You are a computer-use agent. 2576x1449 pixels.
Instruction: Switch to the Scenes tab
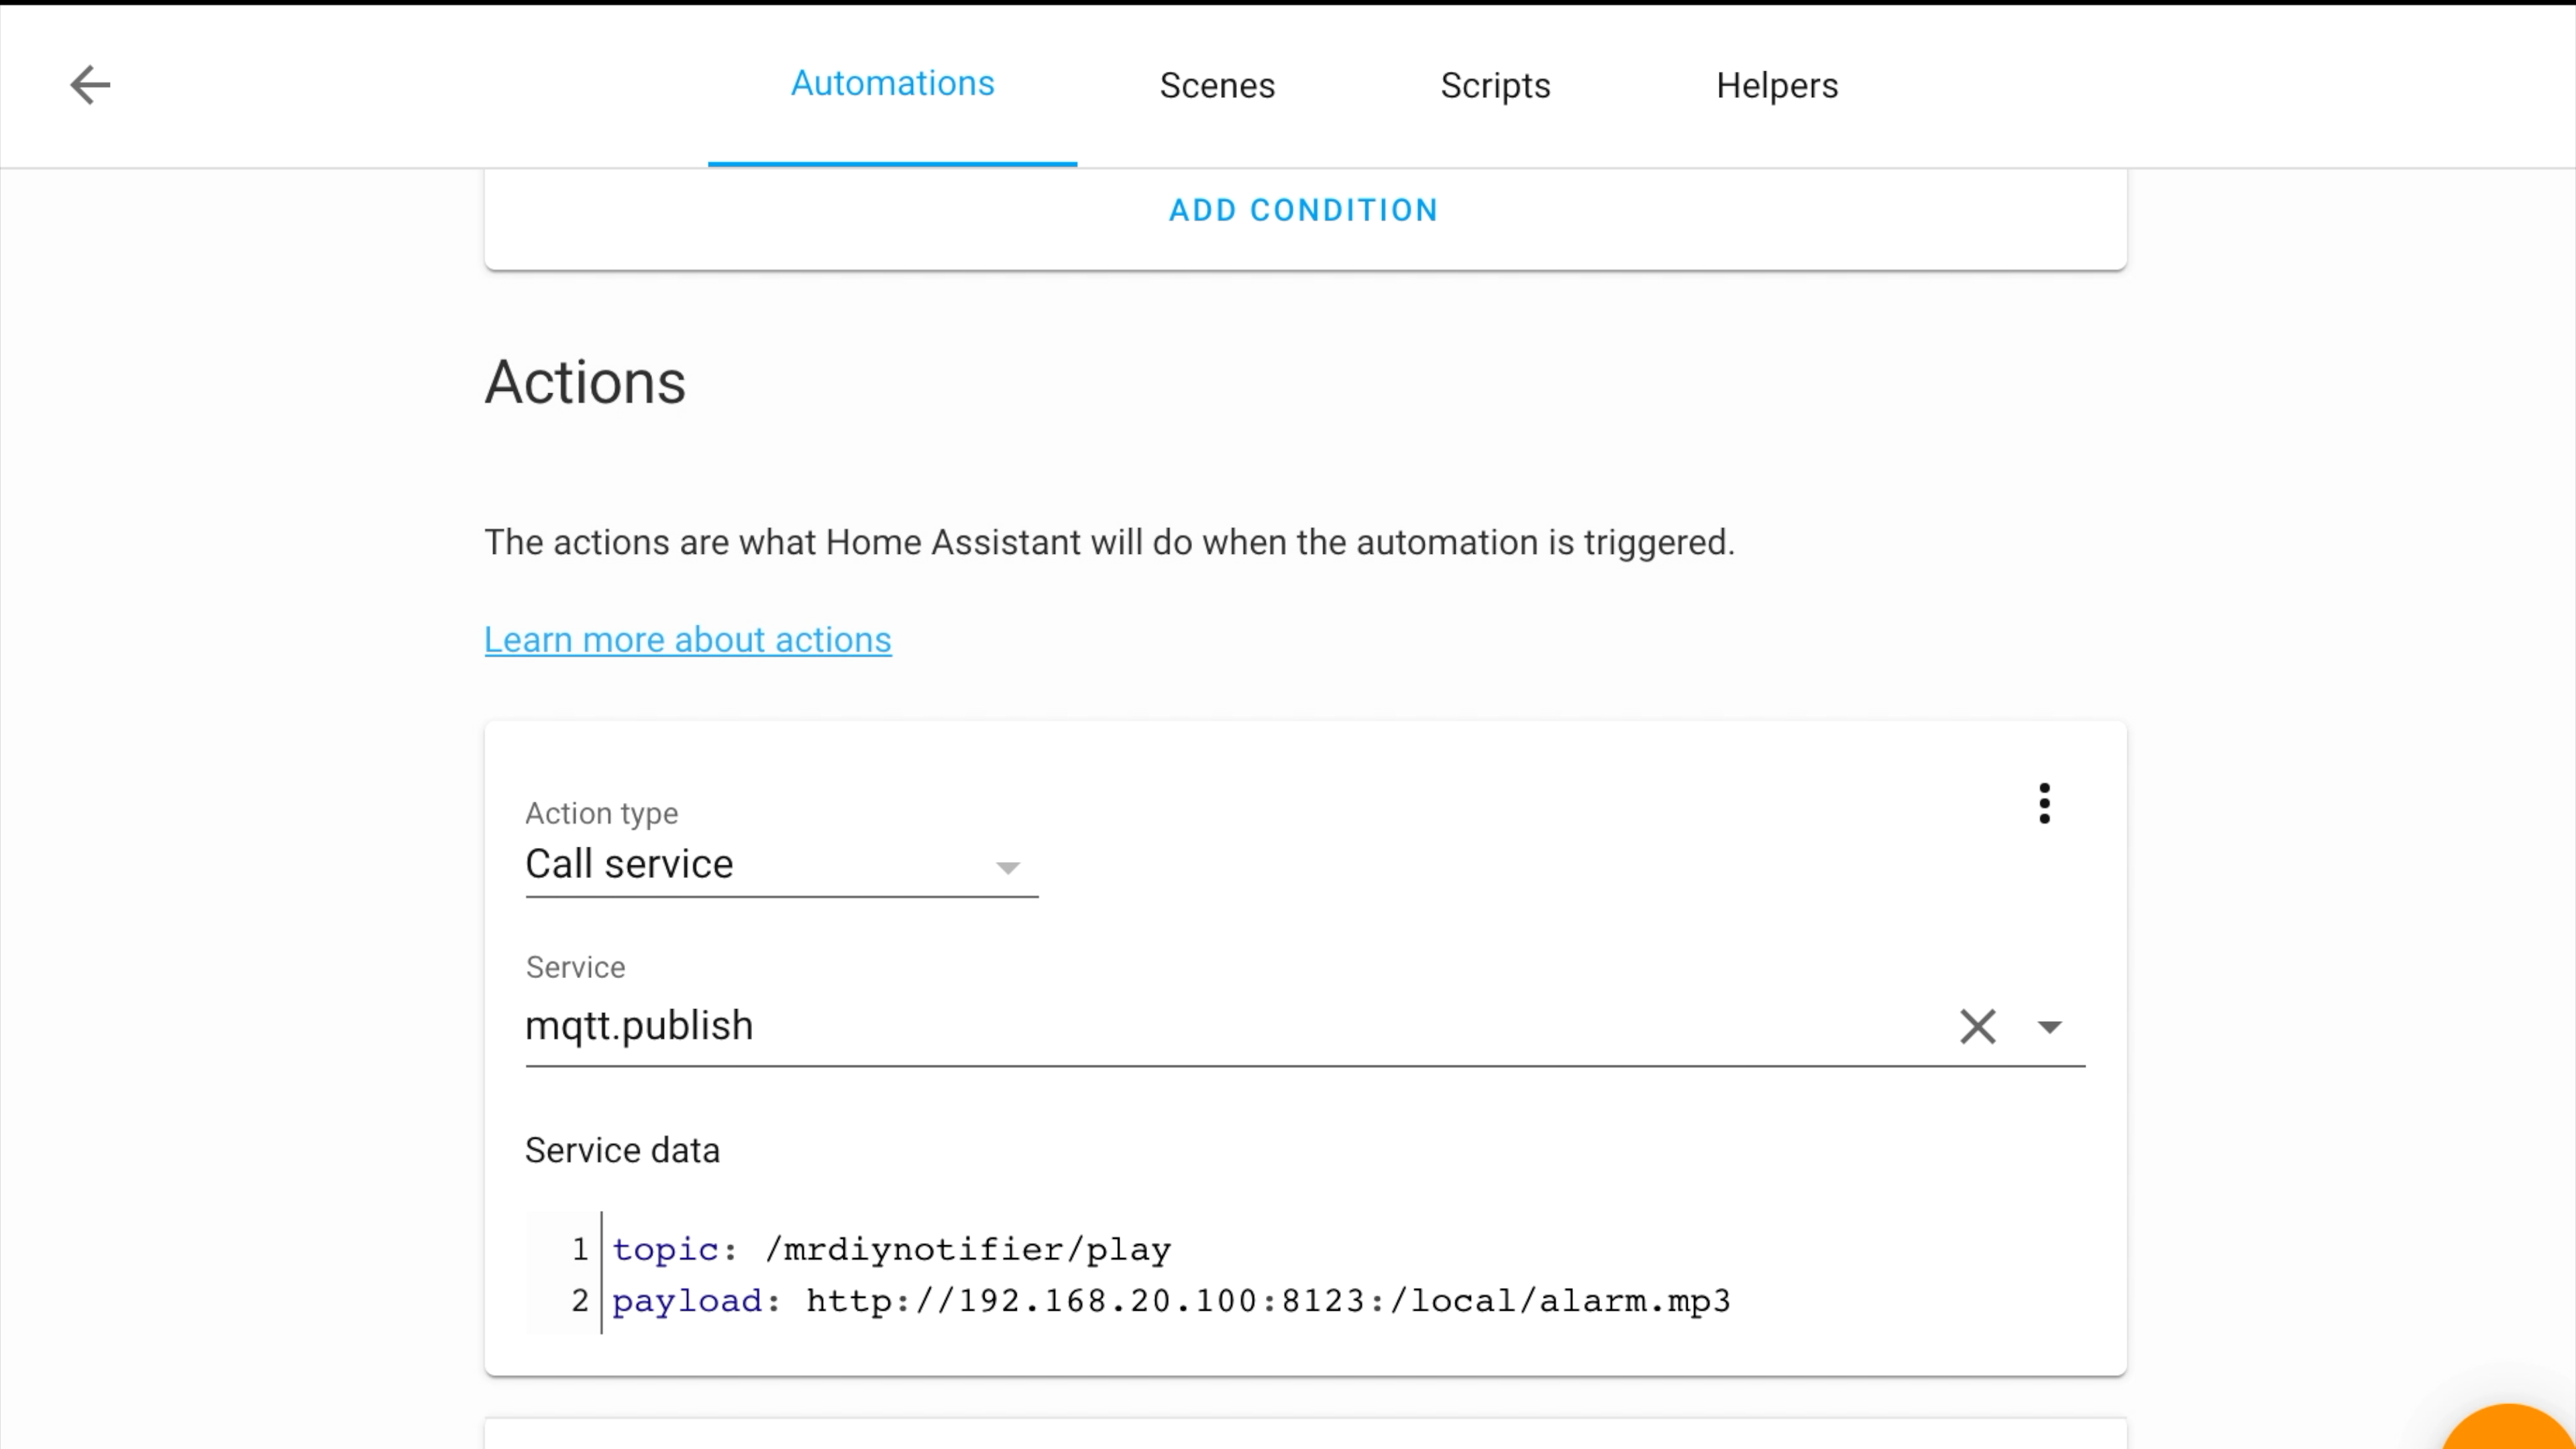(x=1217, y=86)
